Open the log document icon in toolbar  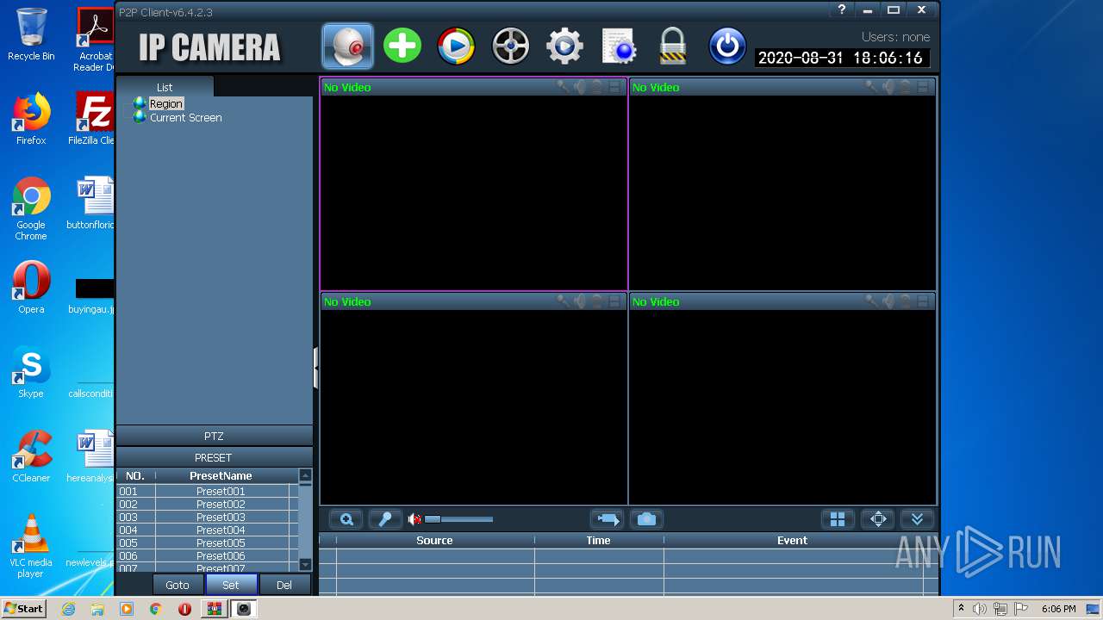pos(619,46)
